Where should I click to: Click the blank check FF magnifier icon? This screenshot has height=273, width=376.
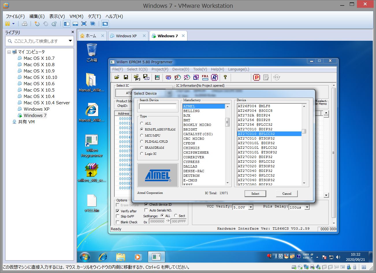coord(178,77)
